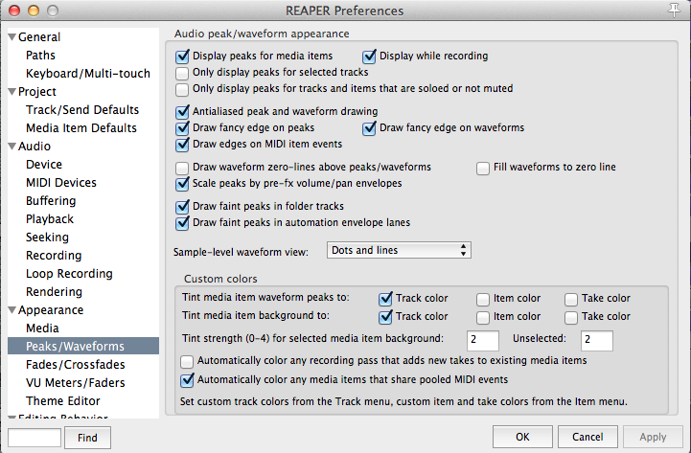Open Fades/Crossfades preferences page
The image size is (691, 453).
(76, 365)
